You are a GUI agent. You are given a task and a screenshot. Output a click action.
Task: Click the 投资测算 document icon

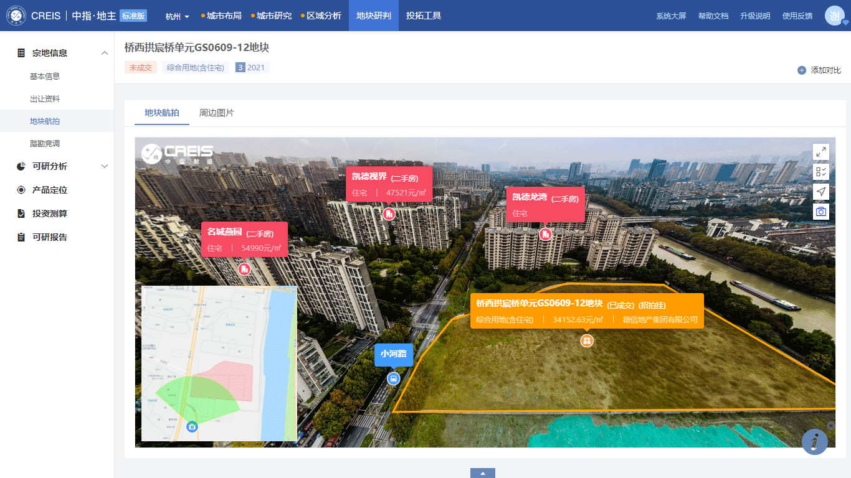coord(21,213)
